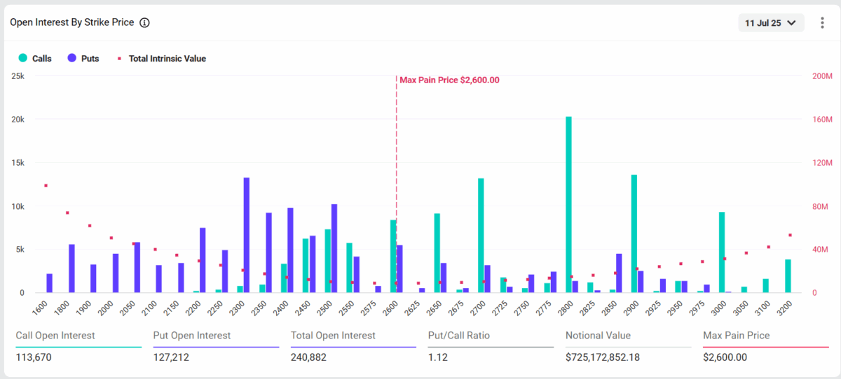Click the info icon beside chart title

[x=144, y=22]
